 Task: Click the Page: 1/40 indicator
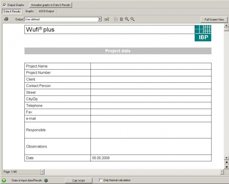pos(10,172)
